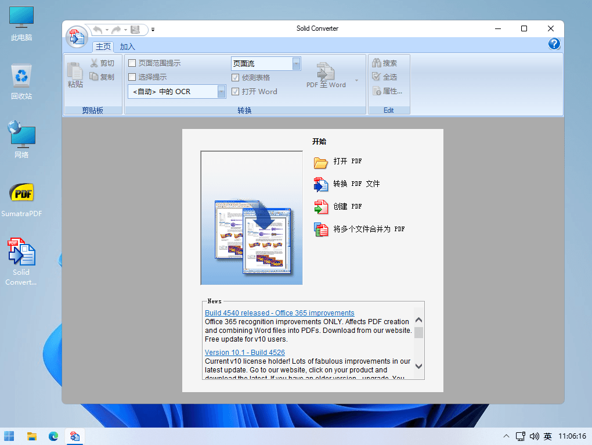Select the 网络 network desktop icon
The image size is (592, 445).
pyautogui.click(x=21, y=139)
